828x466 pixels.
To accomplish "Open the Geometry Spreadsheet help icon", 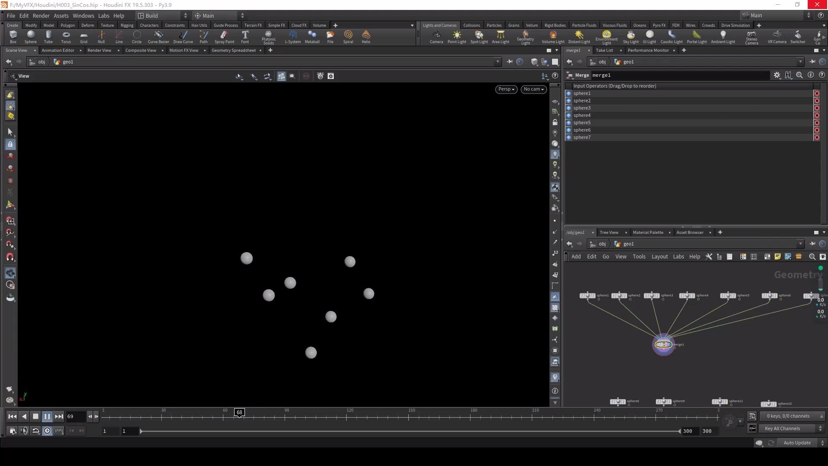I will tap(555, 76).
